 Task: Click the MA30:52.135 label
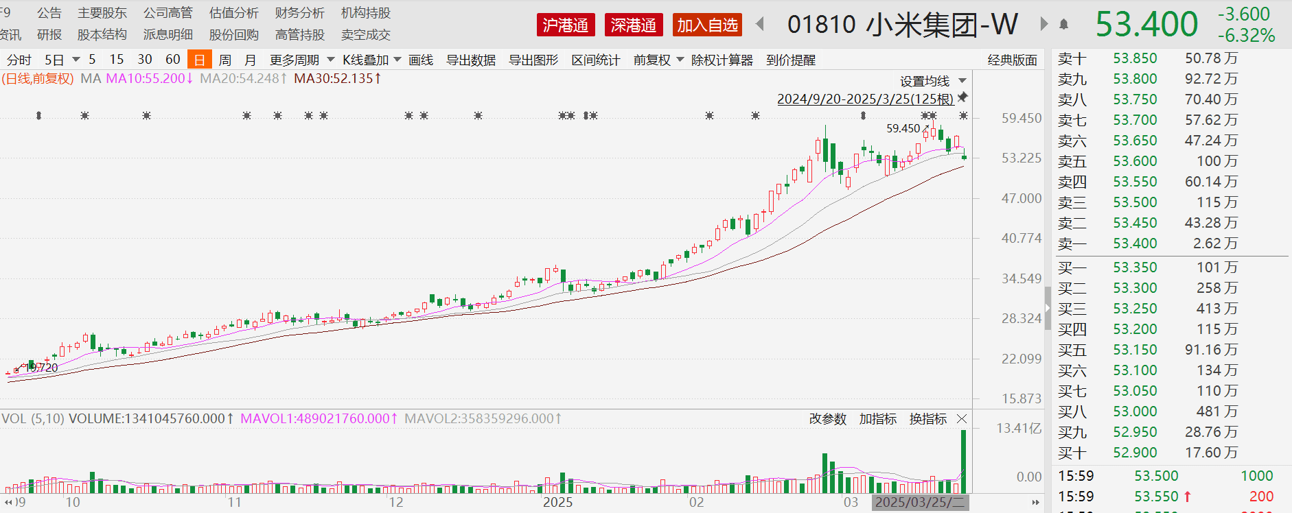pos(338,78)
